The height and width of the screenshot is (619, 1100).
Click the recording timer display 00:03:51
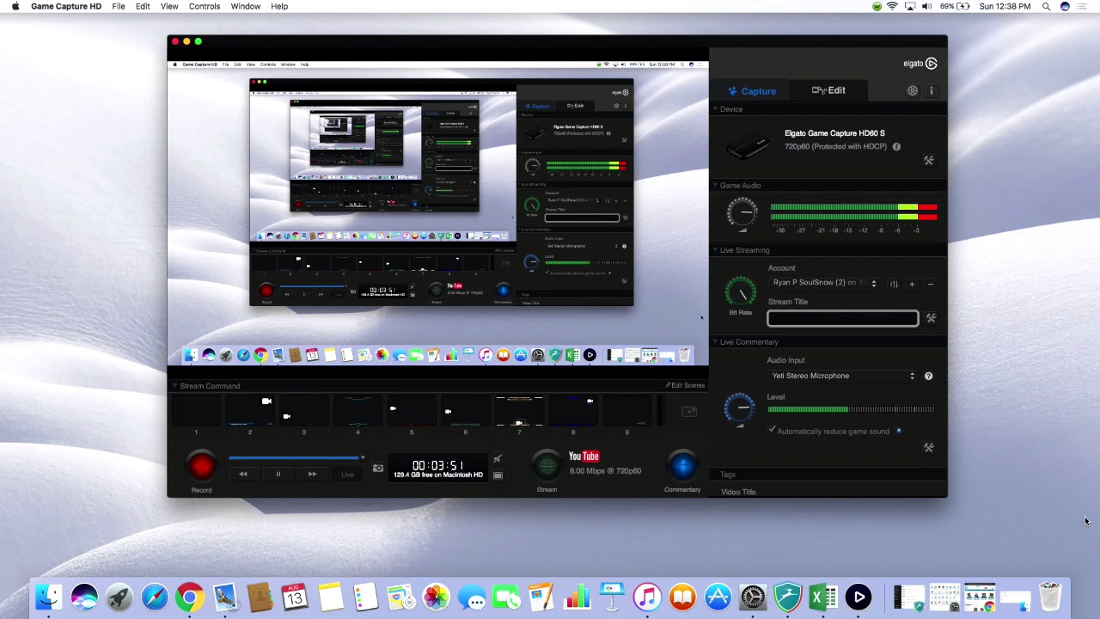[x=438, y=465]
